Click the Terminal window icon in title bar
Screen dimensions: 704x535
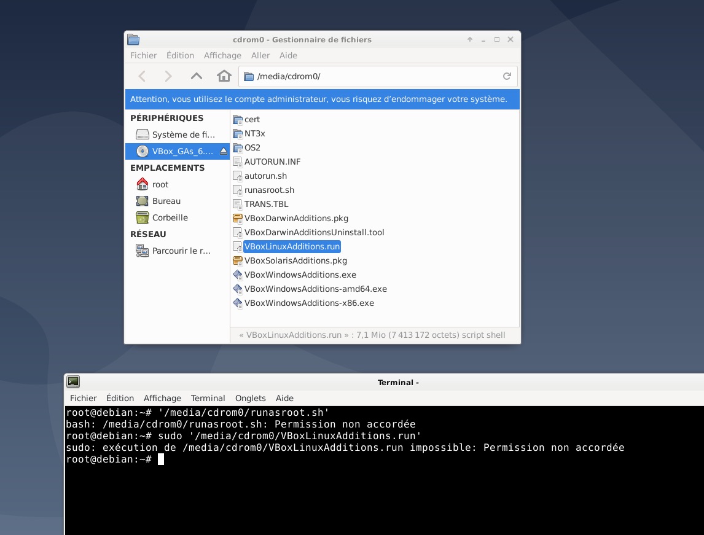pyautogui.click(x=73, y=382)
